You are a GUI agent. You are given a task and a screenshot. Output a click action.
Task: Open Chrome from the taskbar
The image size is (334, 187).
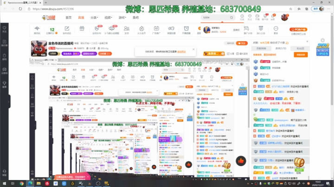click(21, 183)
